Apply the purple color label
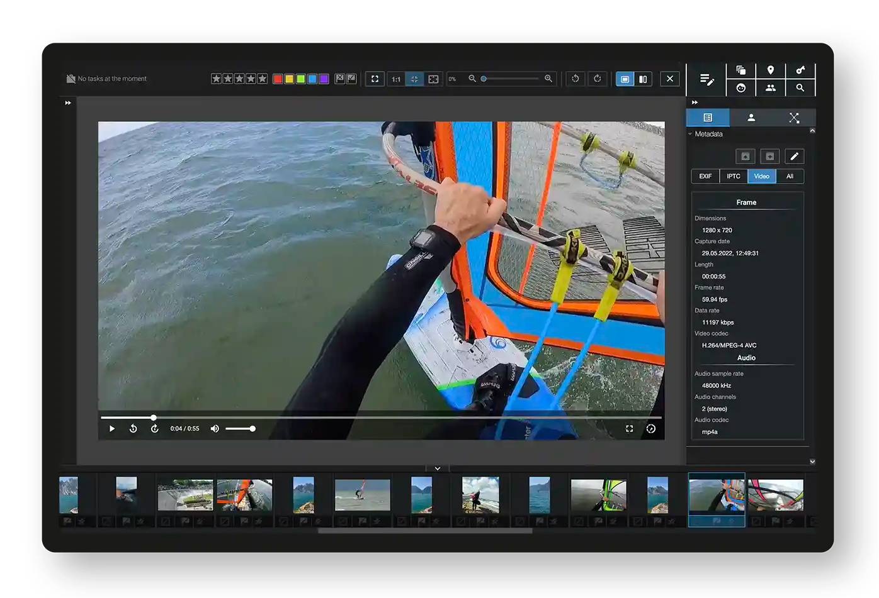 click(x=324, y=79)
